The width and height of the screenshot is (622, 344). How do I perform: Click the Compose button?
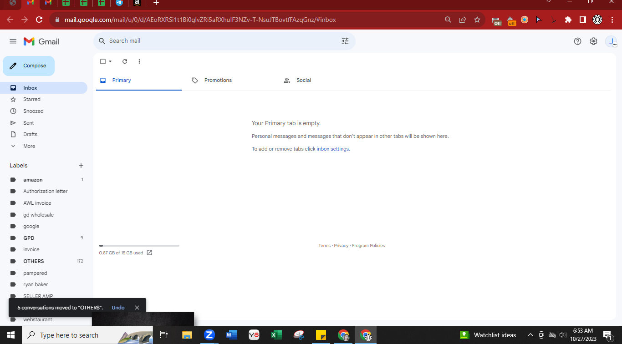pyautogui.click(x=29, y=66)
